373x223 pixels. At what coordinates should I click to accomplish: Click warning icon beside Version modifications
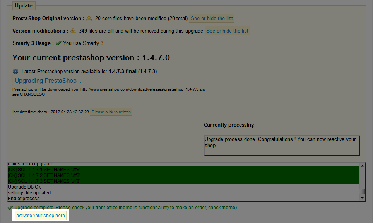coord(72,31)
